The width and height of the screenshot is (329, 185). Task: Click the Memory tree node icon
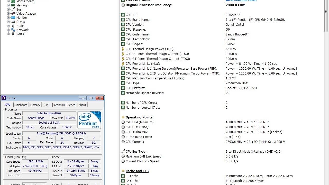(x=13, y=5)
